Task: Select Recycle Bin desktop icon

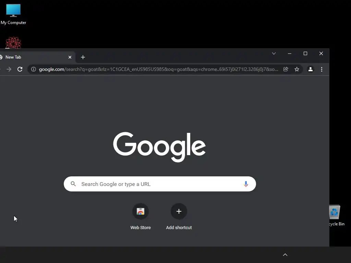Action: [337, 216]
